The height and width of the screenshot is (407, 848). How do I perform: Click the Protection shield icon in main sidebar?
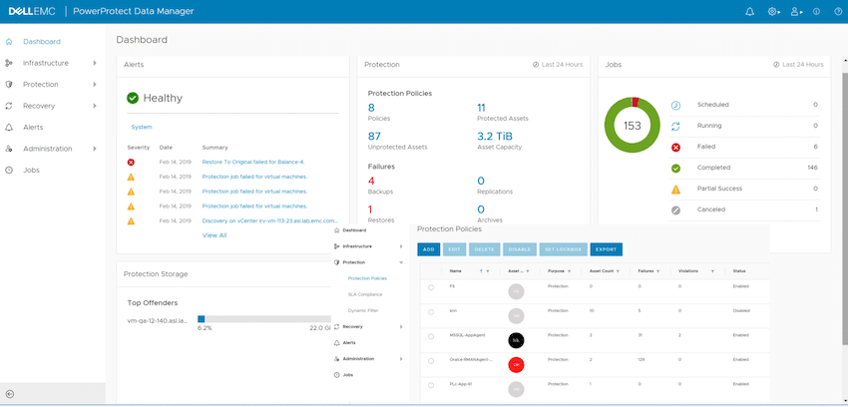[9, 85]
